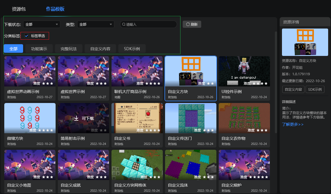Click the 资源详情 panel header

point(305,22)
